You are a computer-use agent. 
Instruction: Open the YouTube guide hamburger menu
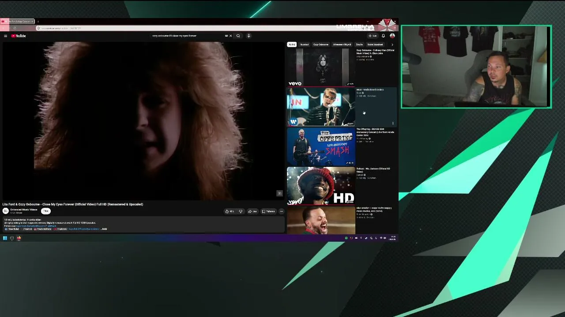tap(5, 36)
